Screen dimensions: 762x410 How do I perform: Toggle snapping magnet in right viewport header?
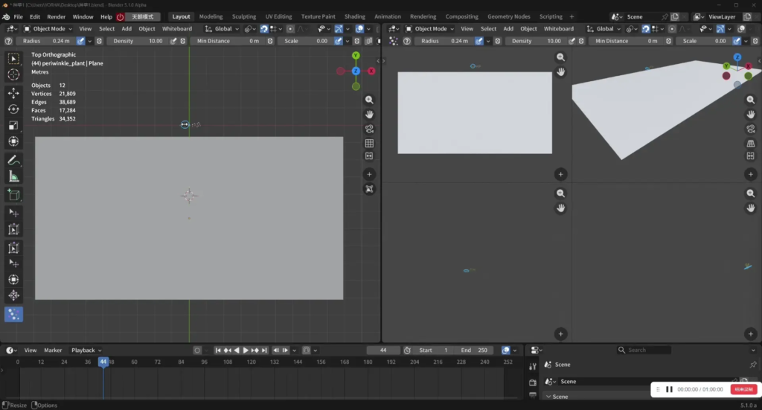tap(645, 29)
